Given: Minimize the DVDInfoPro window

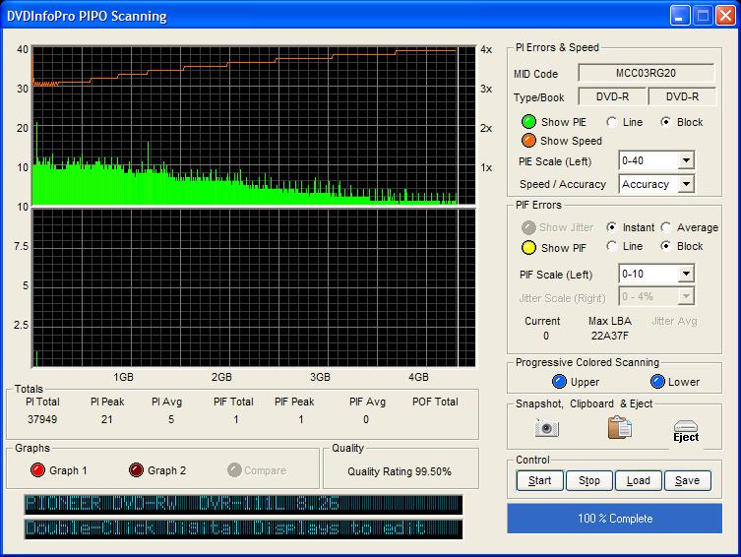Looking at the screenshot, I should (679, 16).
